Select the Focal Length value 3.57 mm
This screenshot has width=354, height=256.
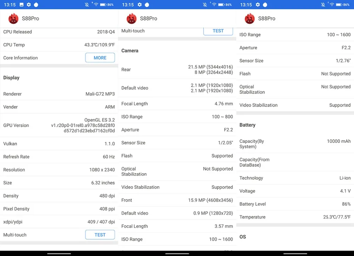(x=224, y=226)
